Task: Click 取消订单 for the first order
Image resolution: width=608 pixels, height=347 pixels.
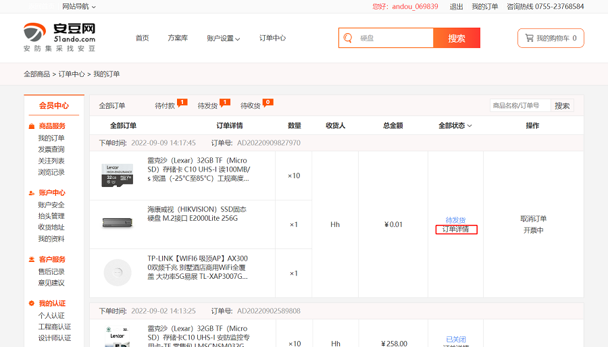Action: pos(533,219)
